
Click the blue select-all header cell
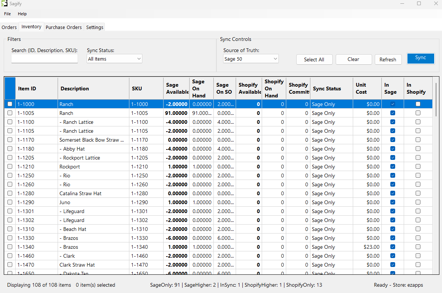click(10, 88)
